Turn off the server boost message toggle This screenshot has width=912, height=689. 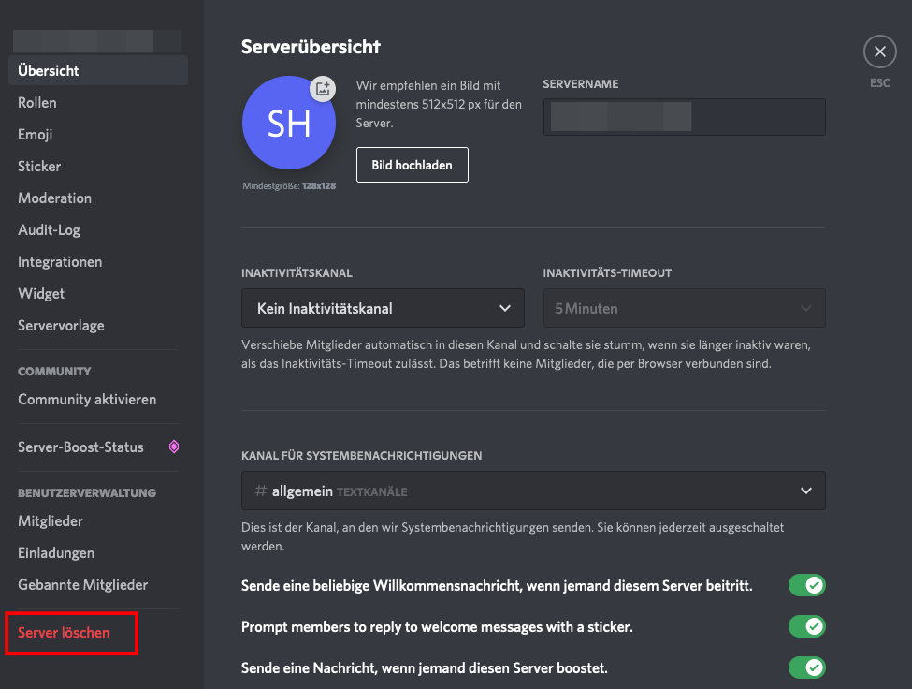tap(806, 667)
